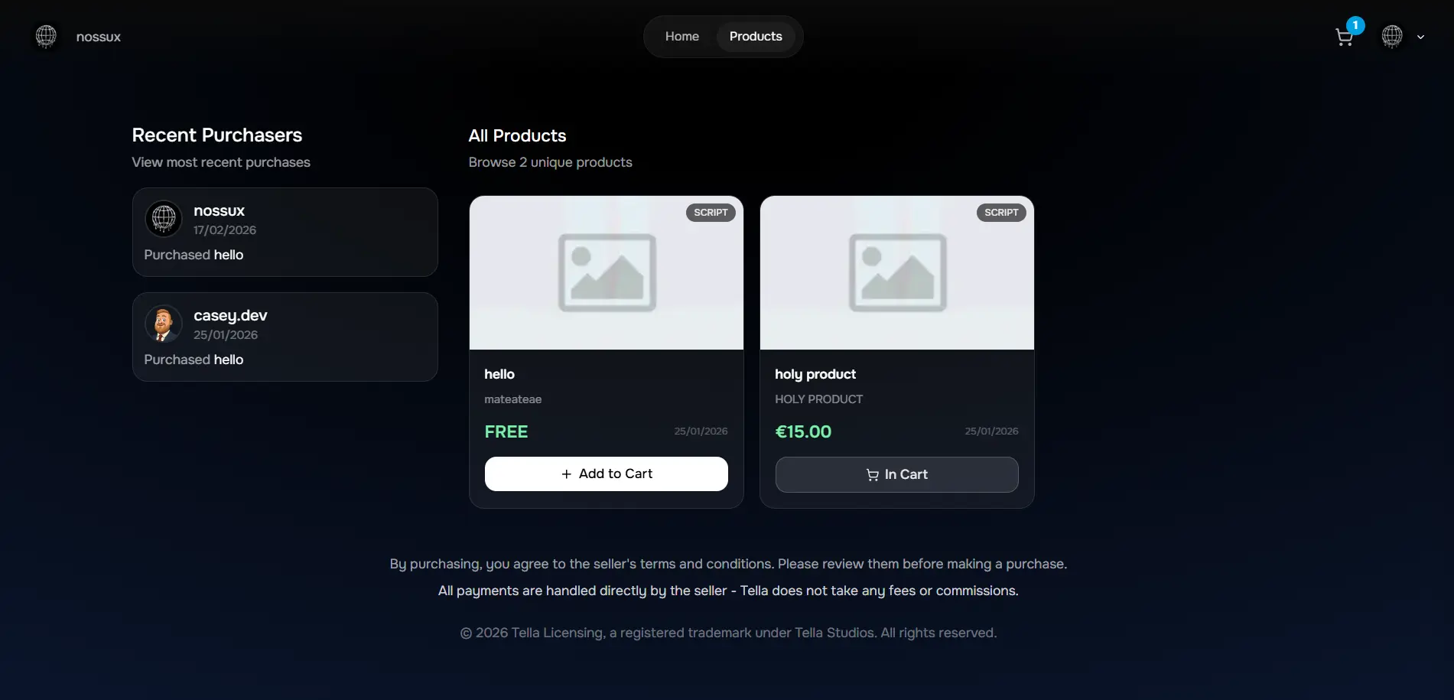Click casey.dev's avatar image
1454x700 pixels.
163,324
